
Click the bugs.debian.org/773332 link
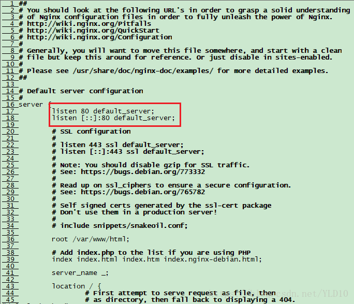(x=143, y=172)
